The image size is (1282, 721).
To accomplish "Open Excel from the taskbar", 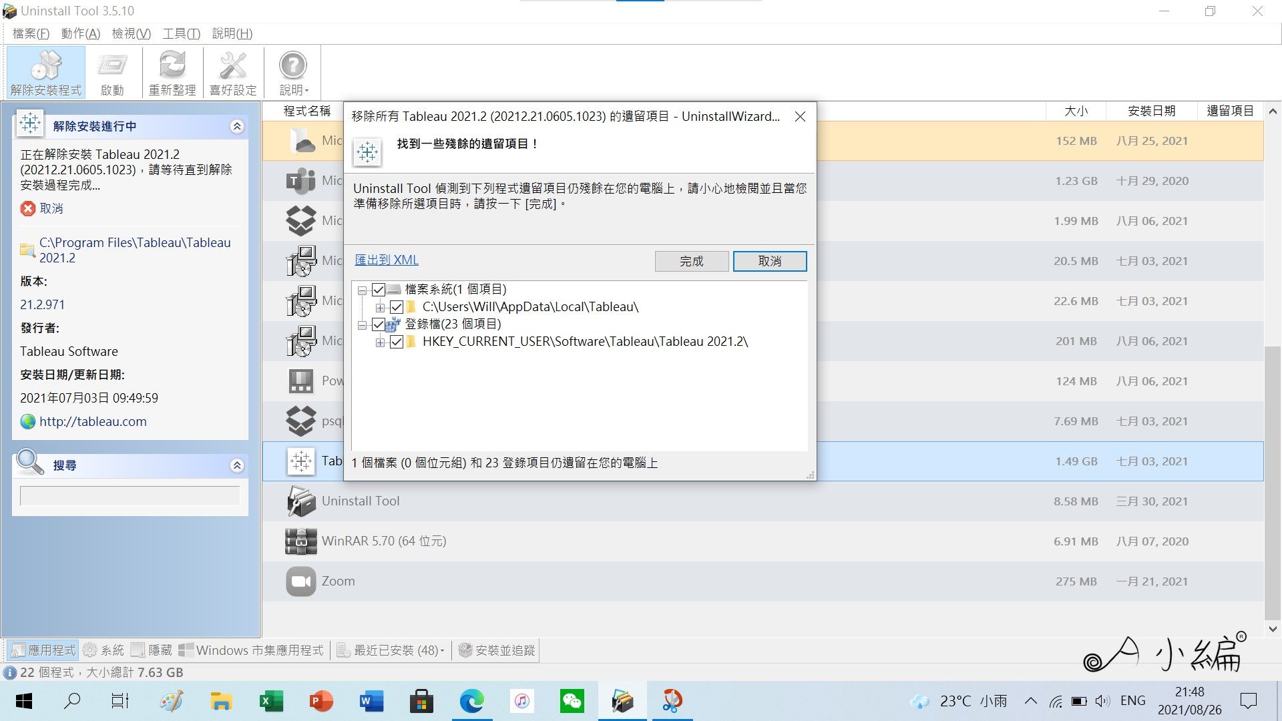I will [271, 701].
